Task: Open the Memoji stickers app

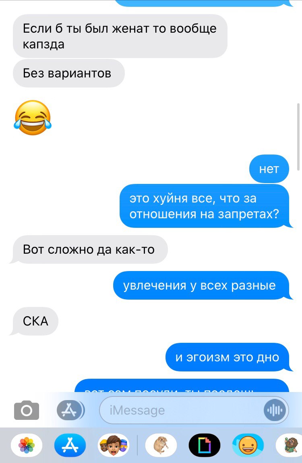Action: (114, 445)
